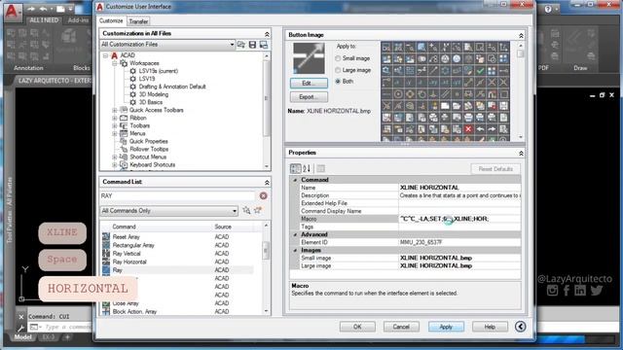Click the Export... button

click(x=309, y=97)
